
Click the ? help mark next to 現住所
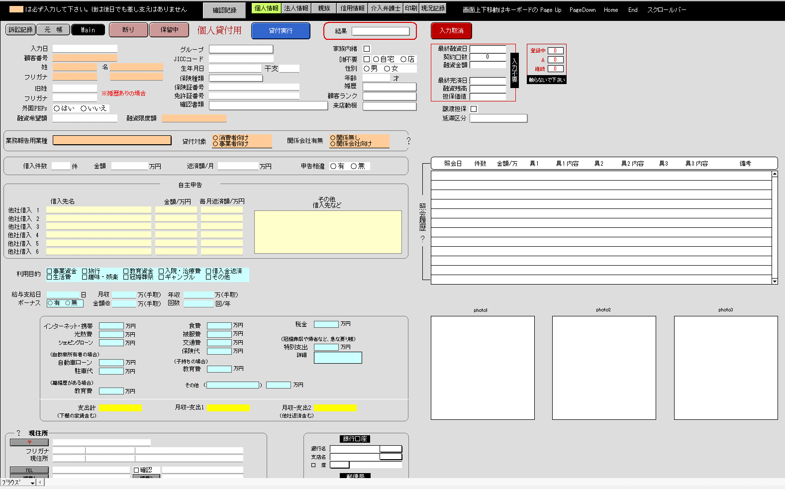point(19,433)
